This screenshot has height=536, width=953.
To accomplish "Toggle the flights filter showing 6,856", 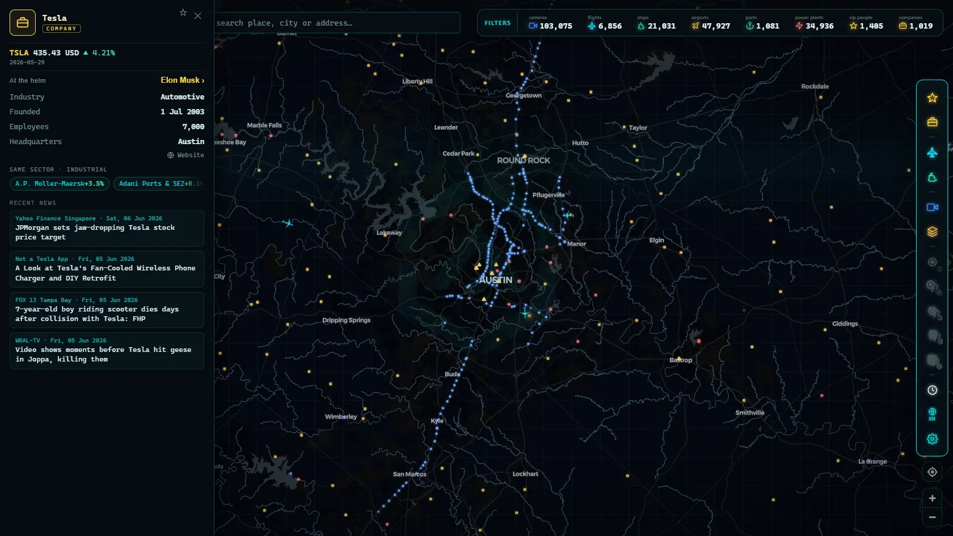I will [x=605, y=23].
